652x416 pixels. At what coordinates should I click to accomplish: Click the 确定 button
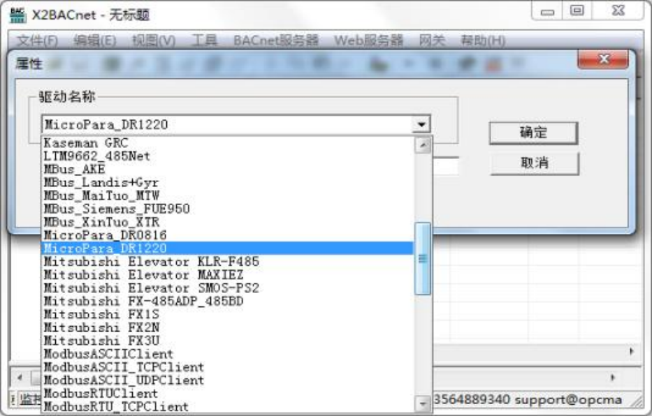pos(533,133)
